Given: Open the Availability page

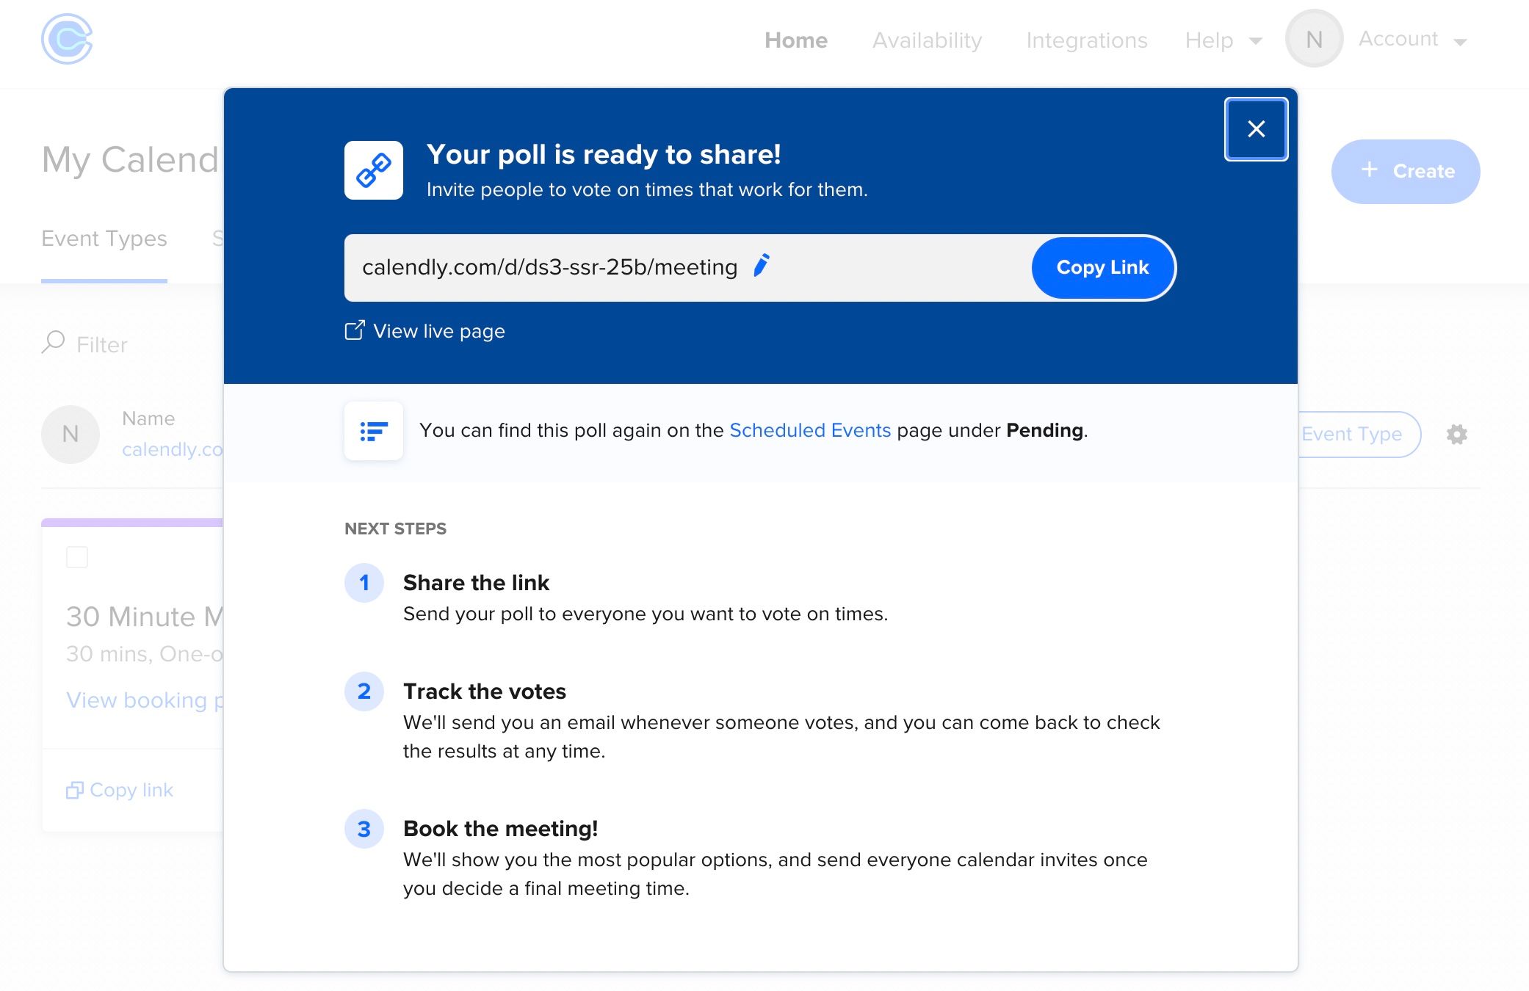Looking at the screenshot, I should (927, 40).
